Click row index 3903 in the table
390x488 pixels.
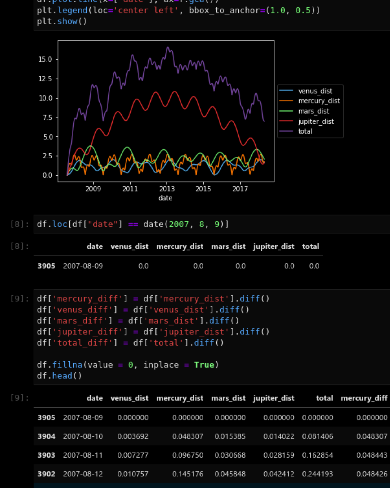46,455
